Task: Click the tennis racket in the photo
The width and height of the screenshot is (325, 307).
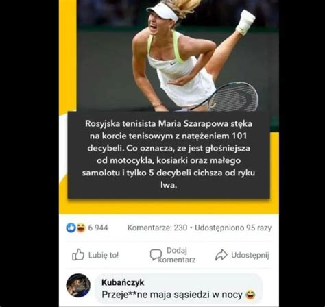Action: click(231, 97)
